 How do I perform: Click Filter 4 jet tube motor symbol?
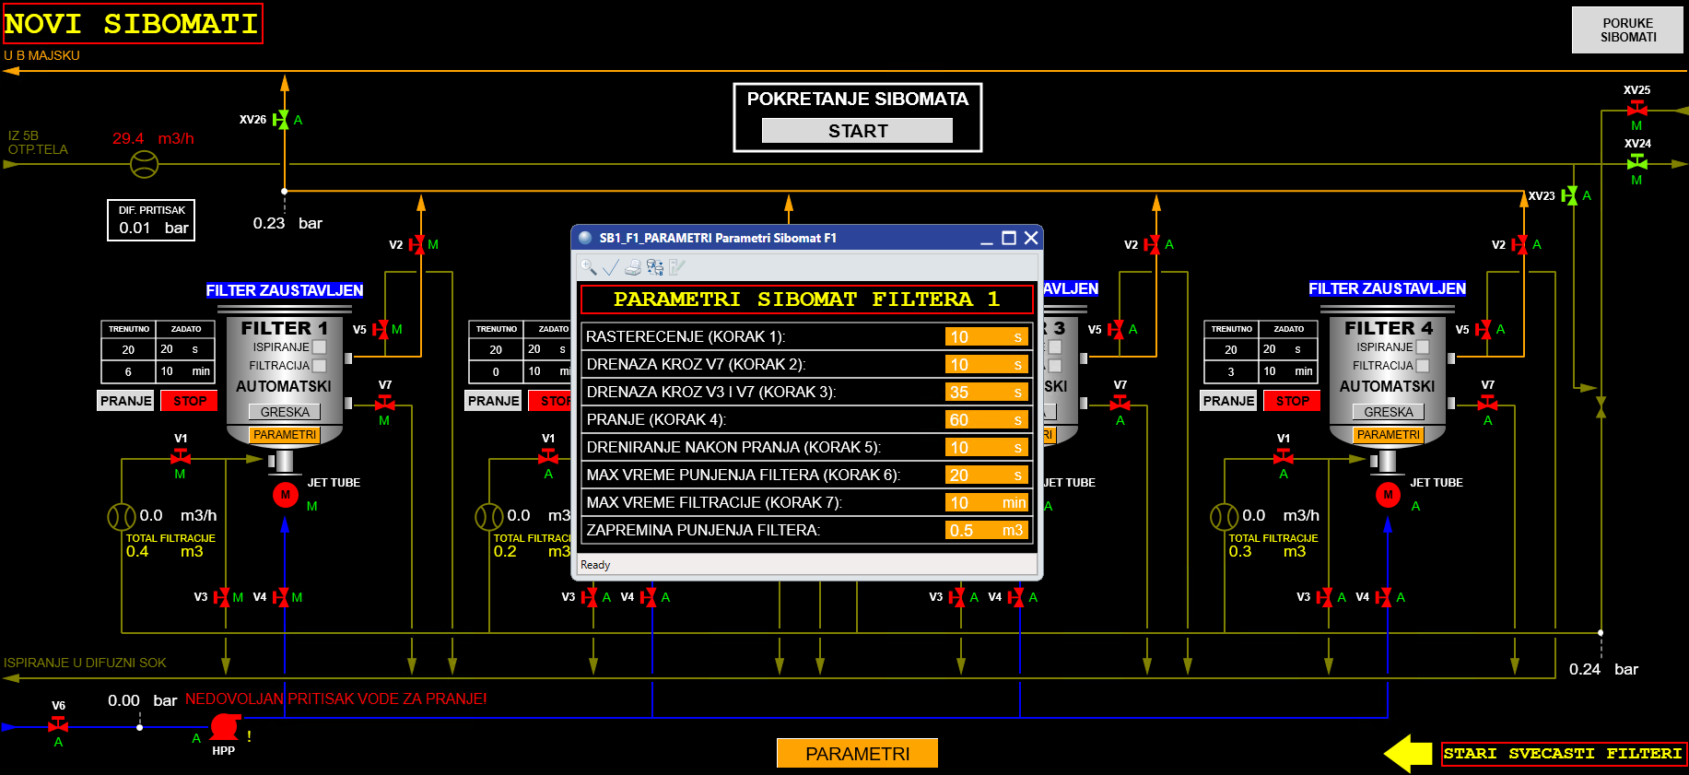[x=1388, y=495]
